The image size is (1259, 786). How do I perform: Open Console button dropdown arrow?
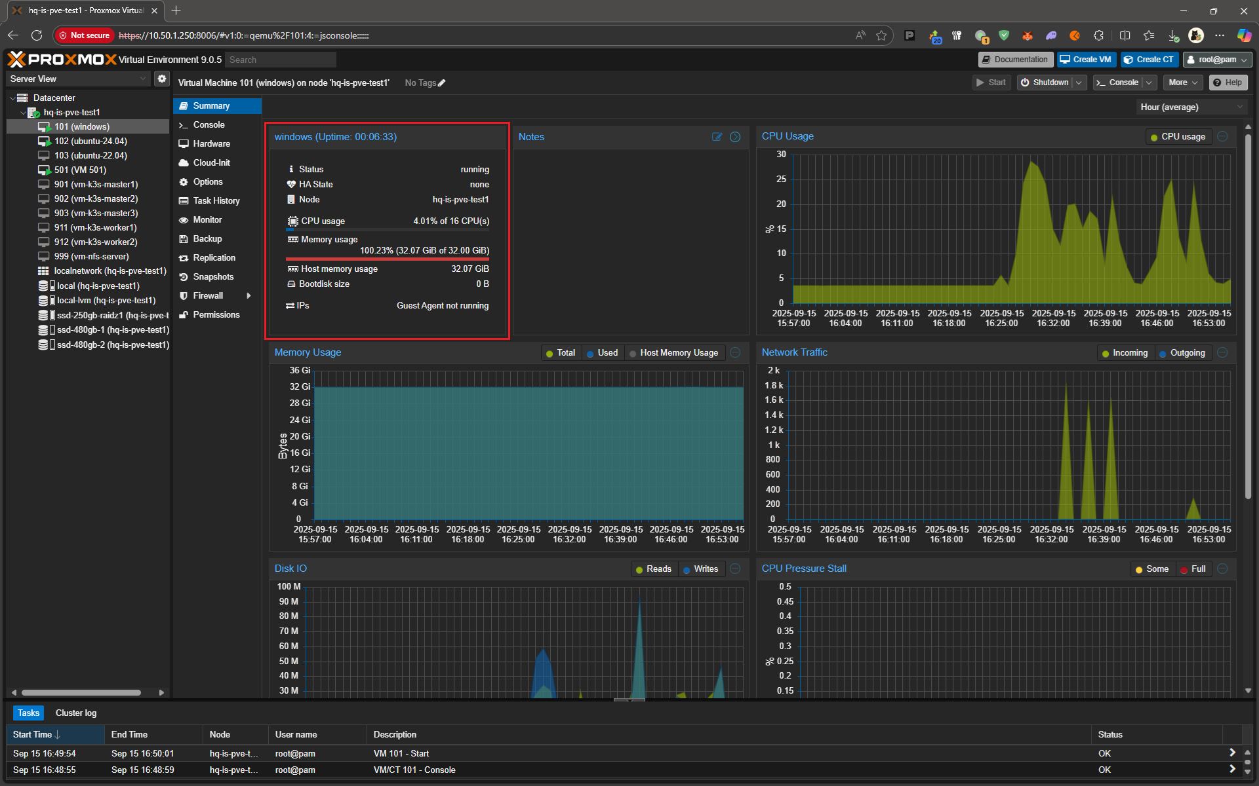(x=1149, y=83)
